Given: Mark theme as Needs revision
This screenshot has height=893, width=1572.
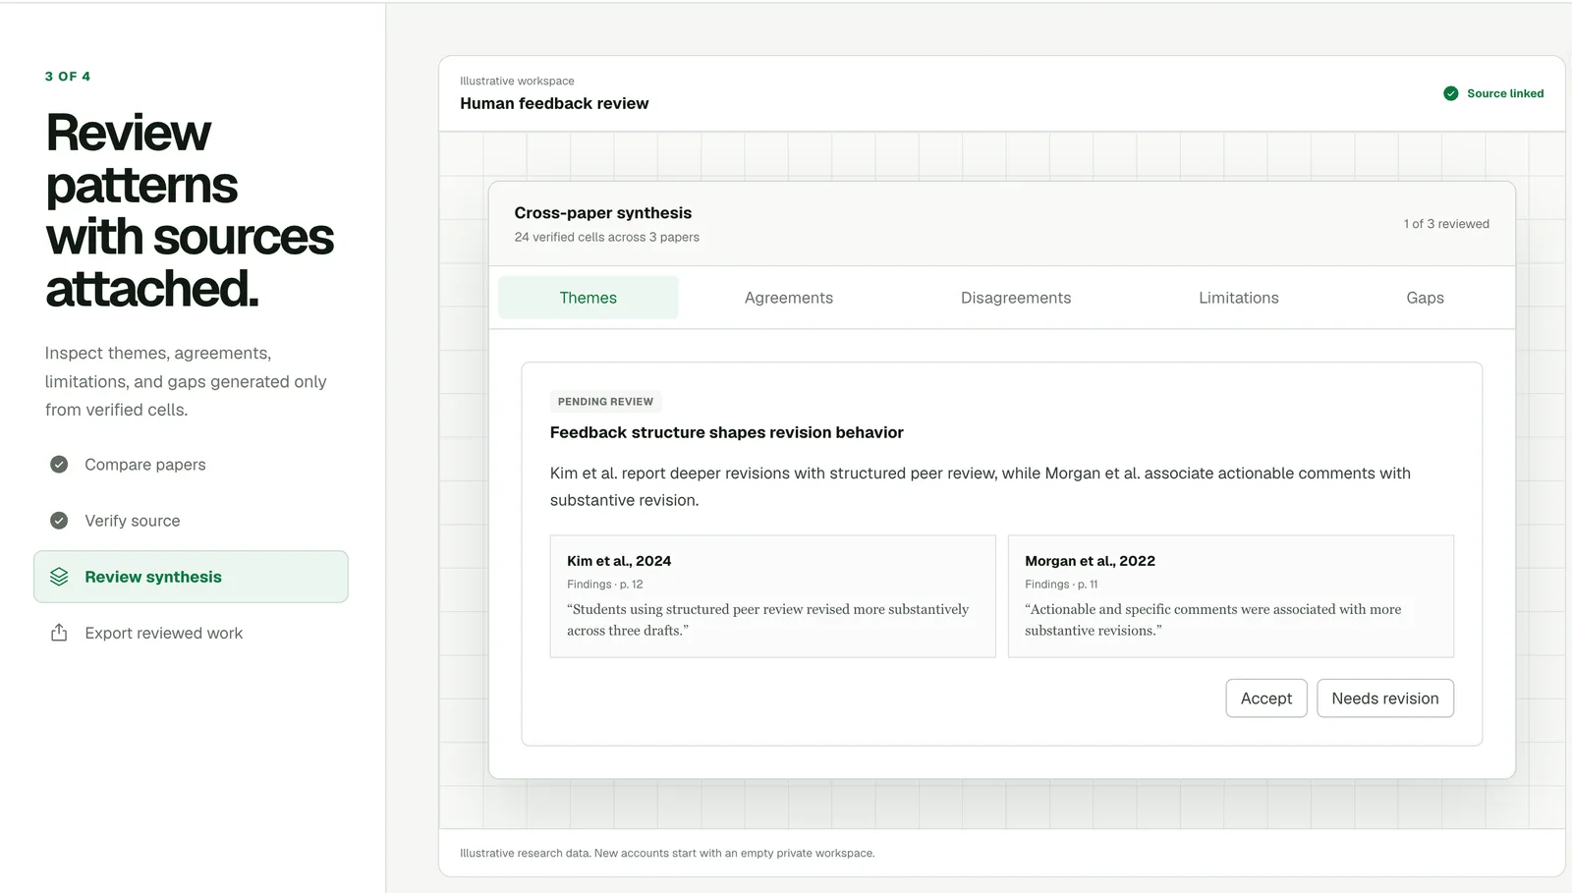Looking at the screenshot, I should 1384,698.
